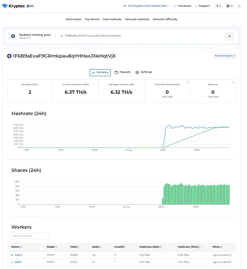
Task: Open the Monitoring bot link
Action: click(225, 56)
